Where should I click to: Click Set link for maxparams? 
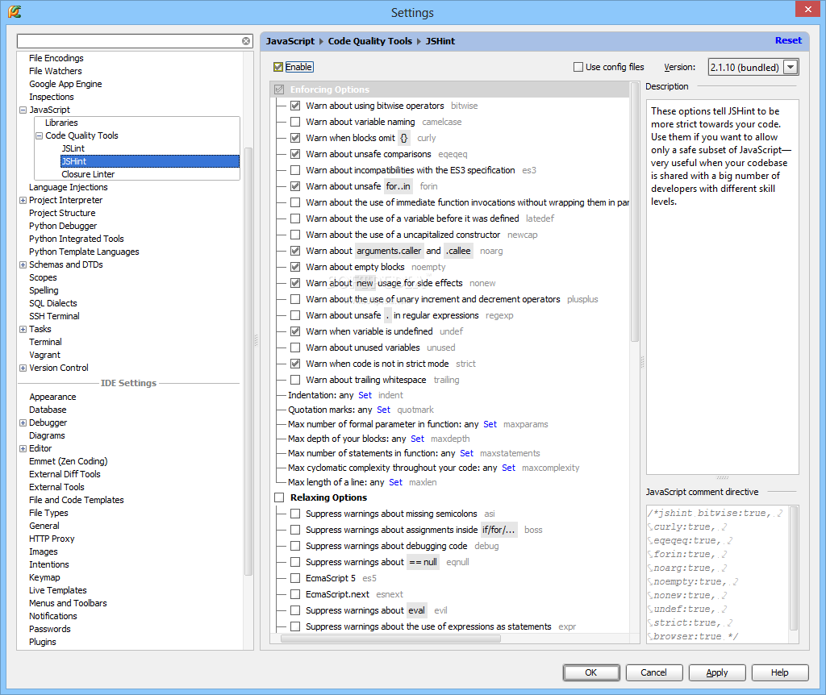click(x=490, y=424)
